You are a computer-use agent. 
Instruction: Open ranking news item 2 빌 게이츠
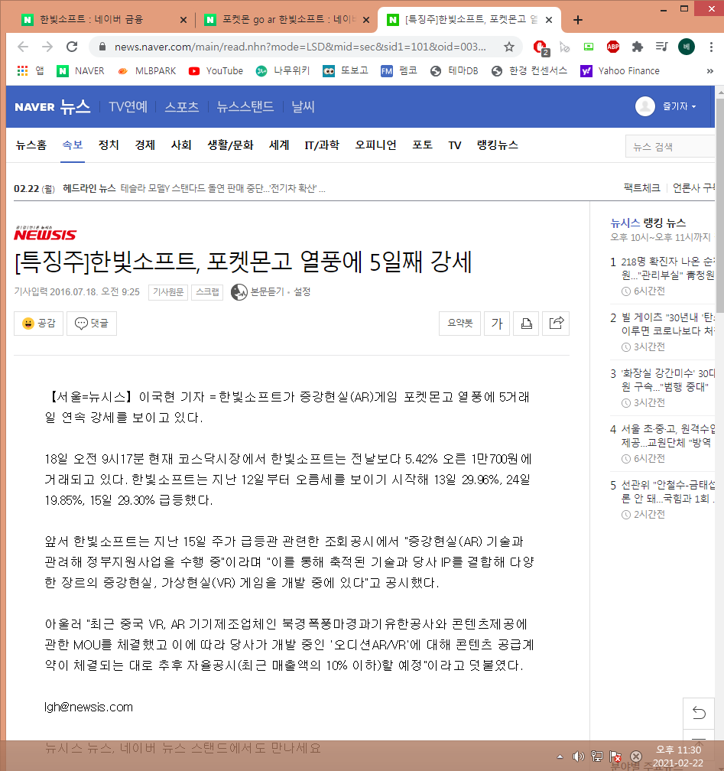tap(667, 324)
